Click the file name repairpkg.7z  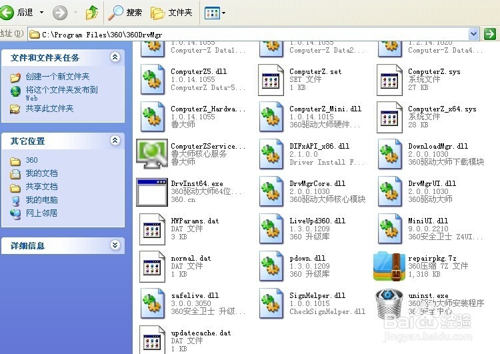coord(432,258)
